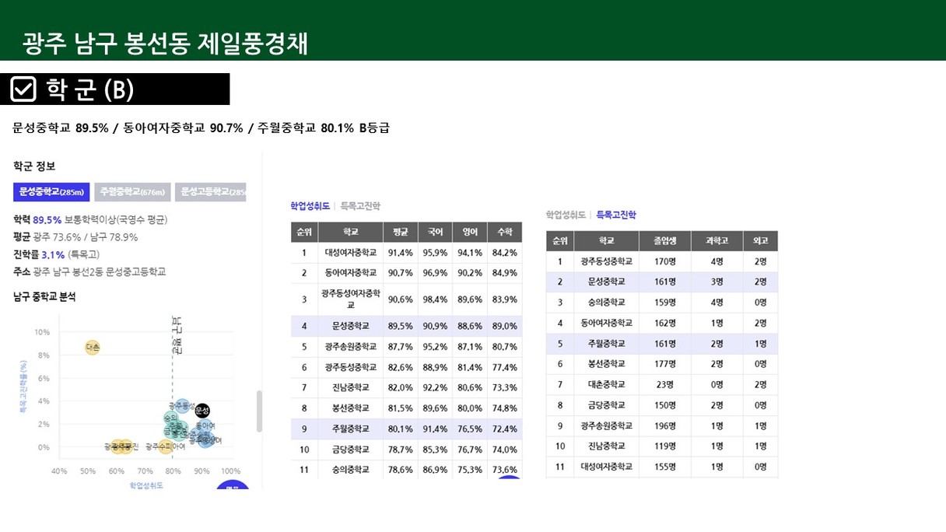Click 광주동성중학교 in 졸업생 table row 1

[606, 261]
